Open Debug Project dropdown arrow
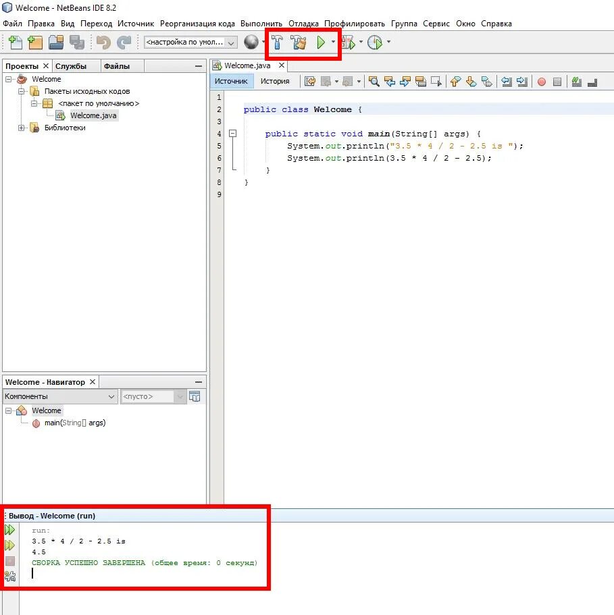The image size is (614, 615). point(361,42)
